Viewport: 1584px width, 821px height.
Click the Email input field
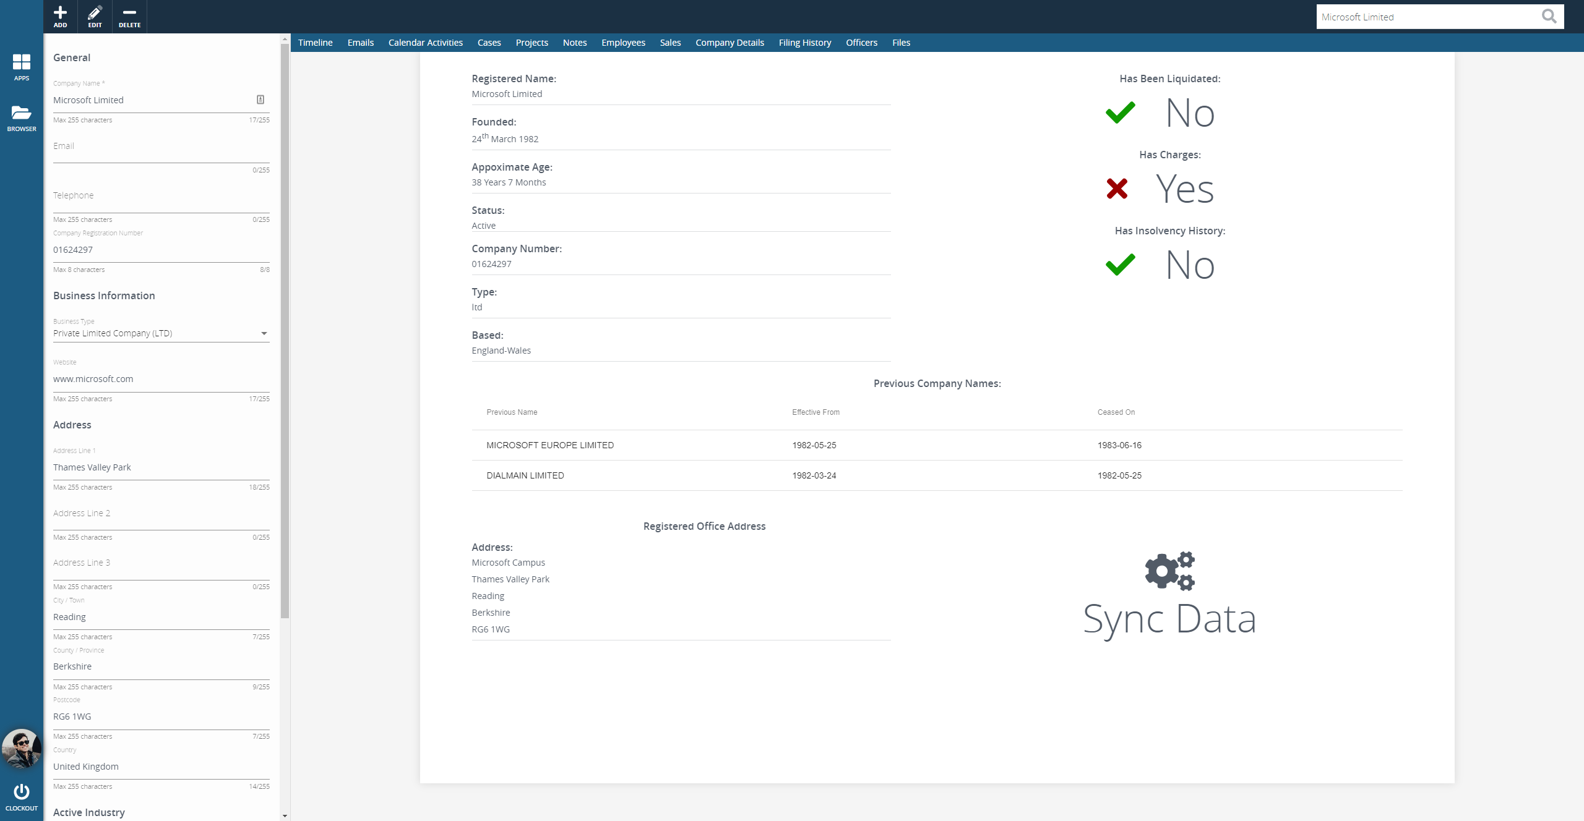pos(161,151)
